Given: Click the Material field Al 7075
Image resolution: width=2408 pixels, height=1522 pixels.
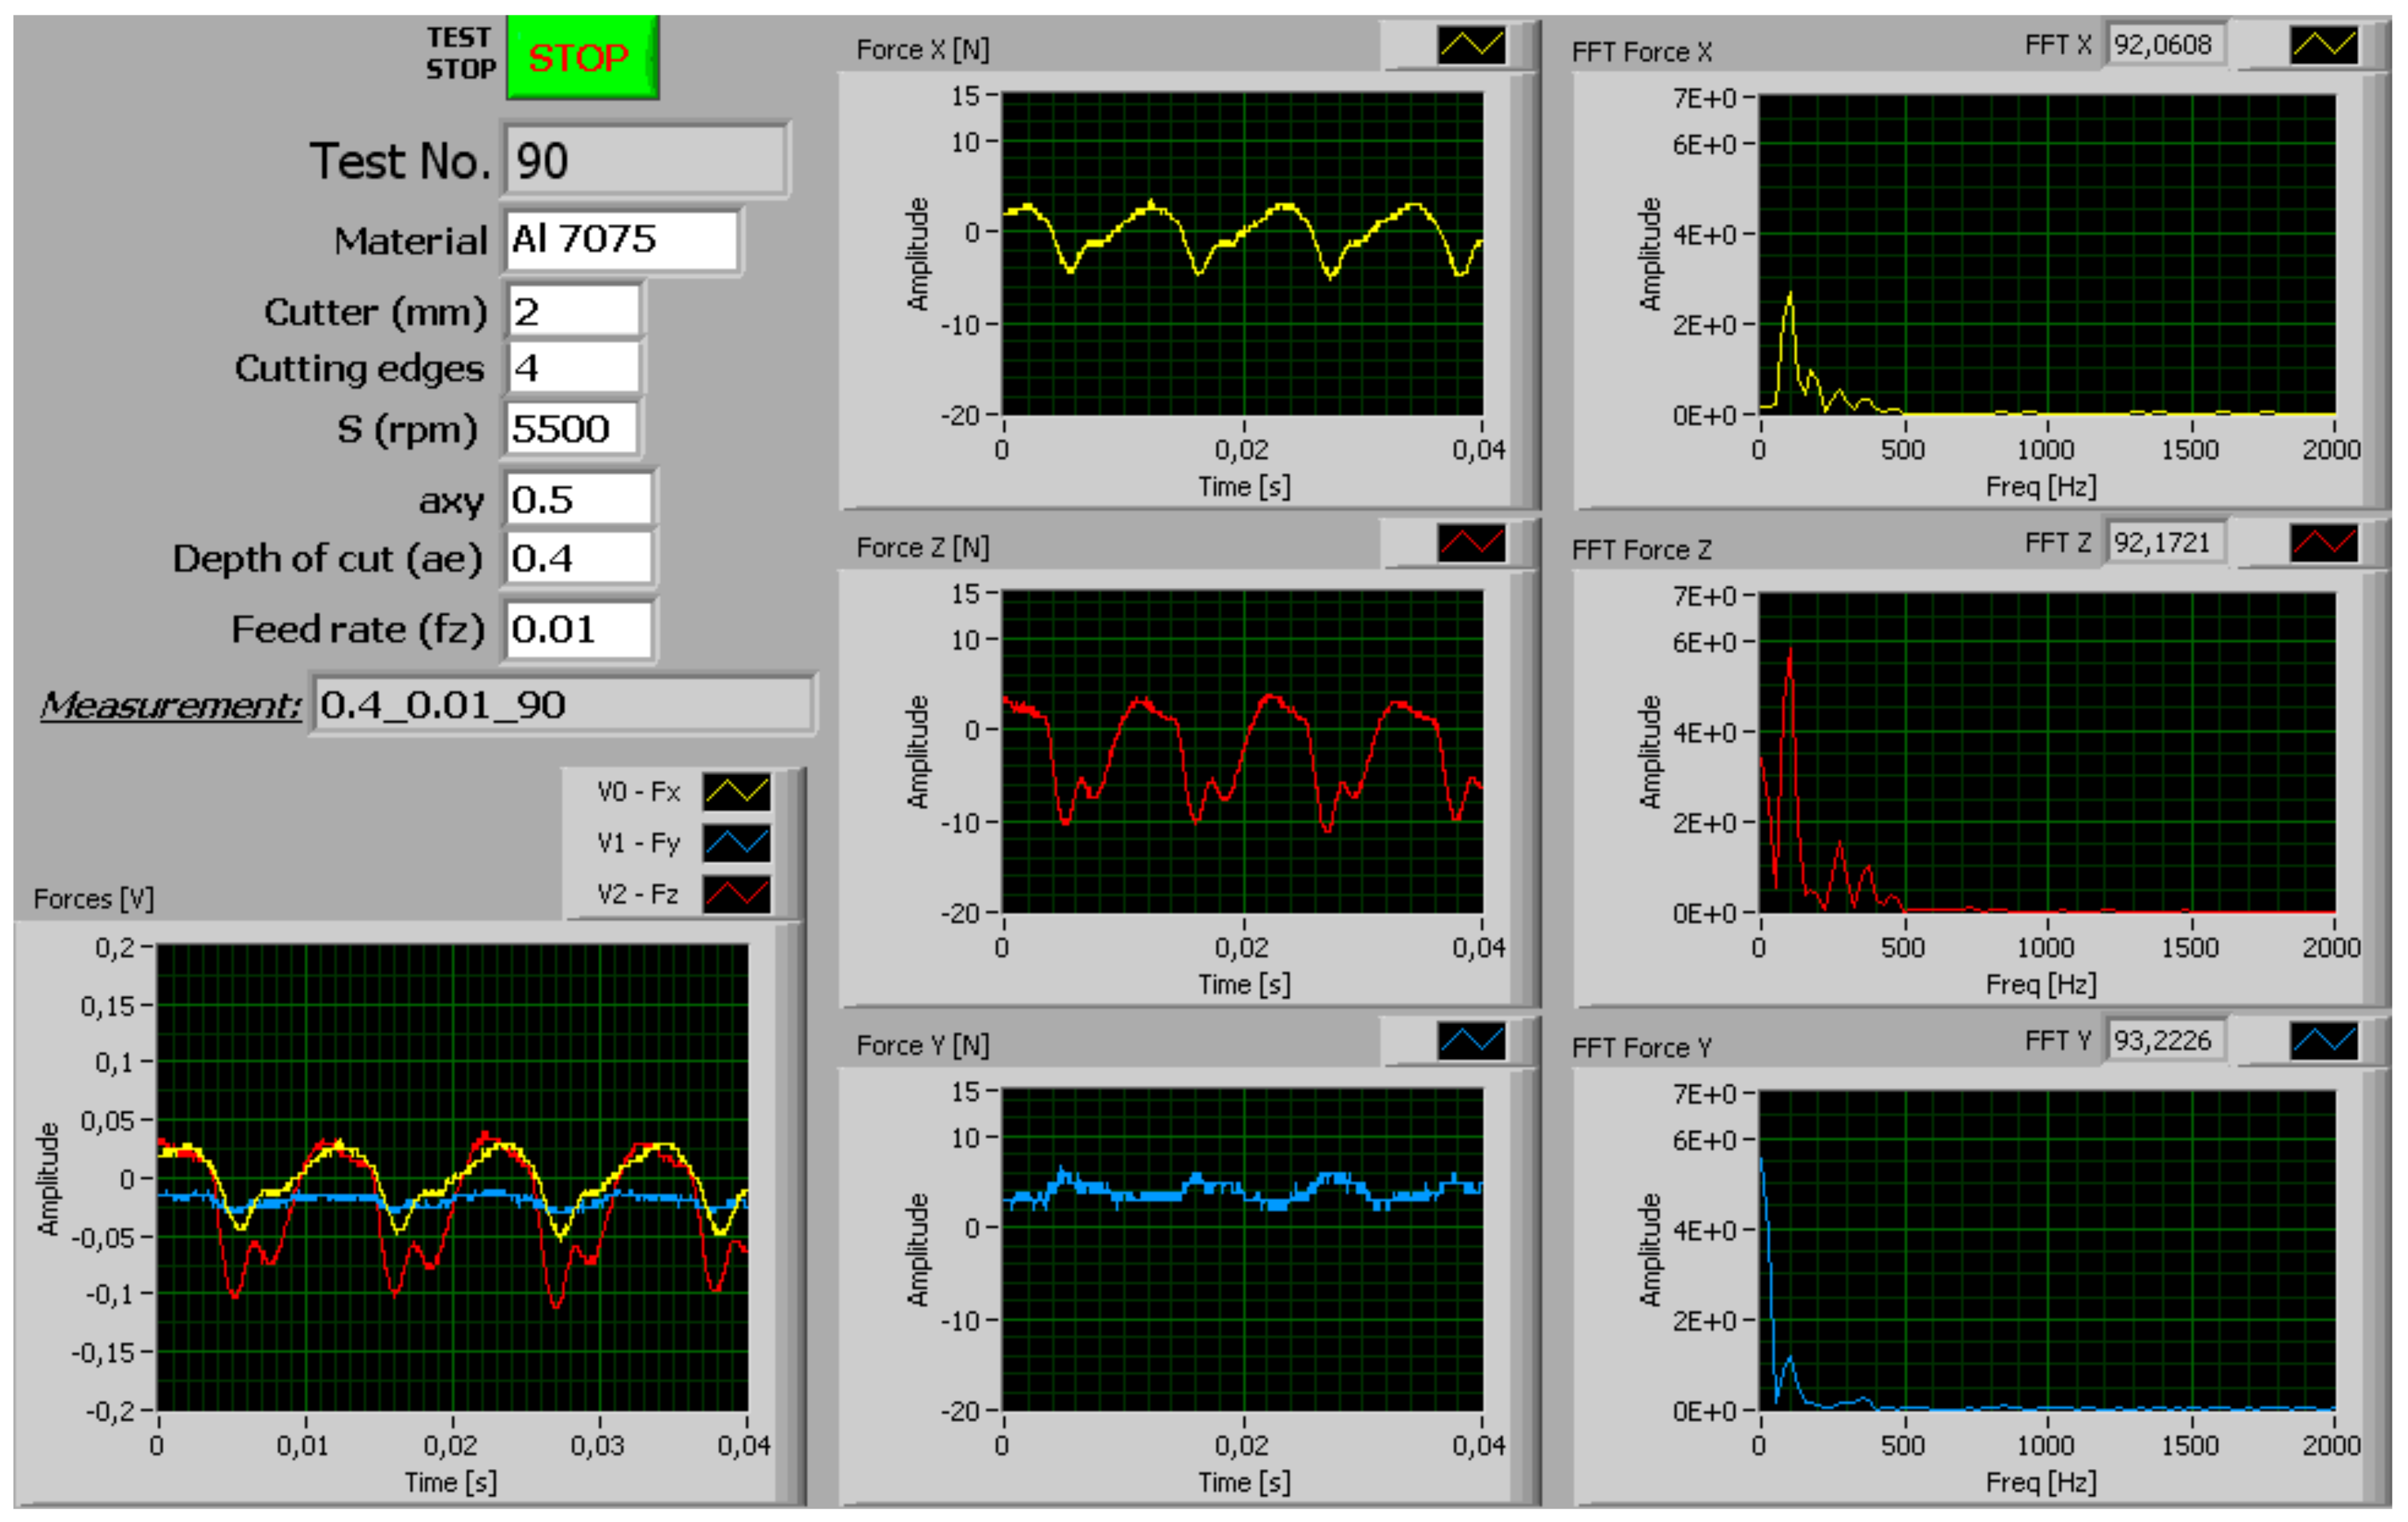Looking at the screenshot, I should click(621, 240).
